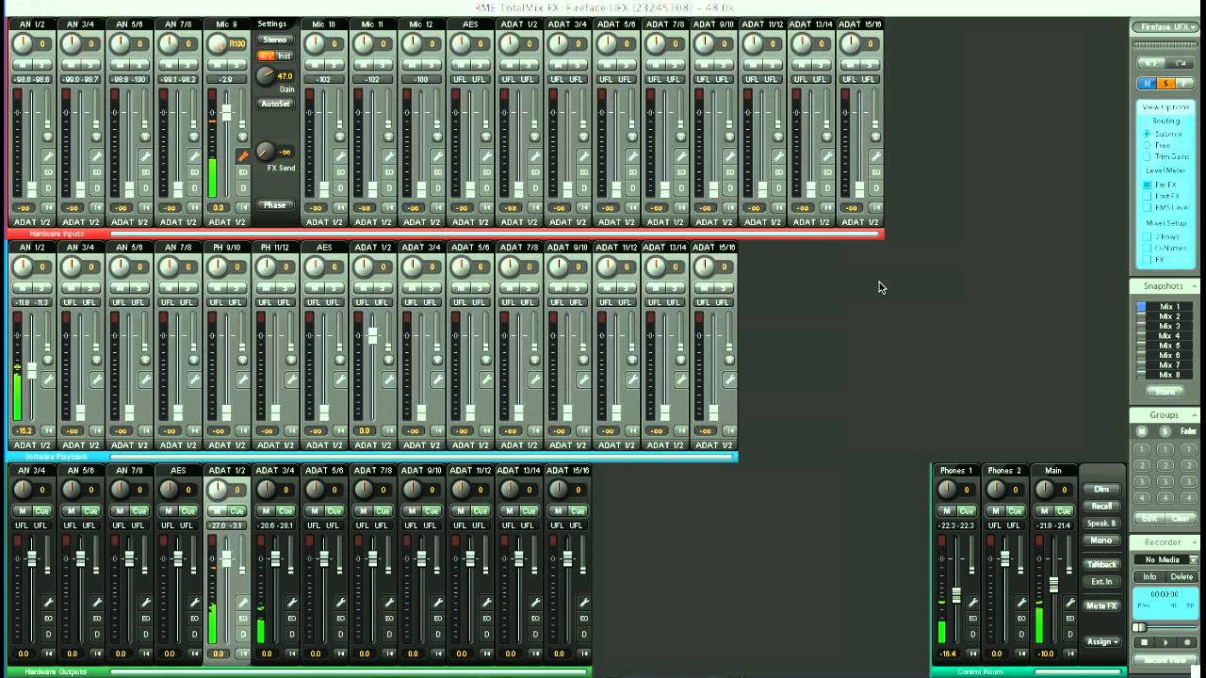
Task: Open wrench on hardware output AN 3/4
Action: 48,603
